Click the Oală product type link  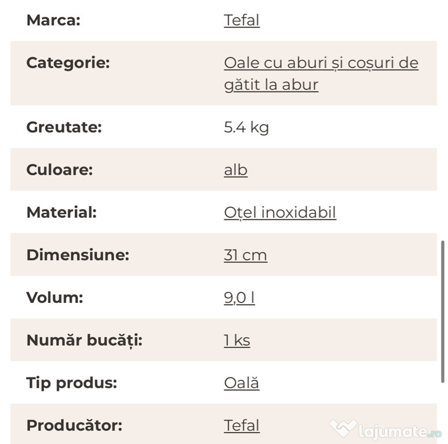click(x=242, y=383)
